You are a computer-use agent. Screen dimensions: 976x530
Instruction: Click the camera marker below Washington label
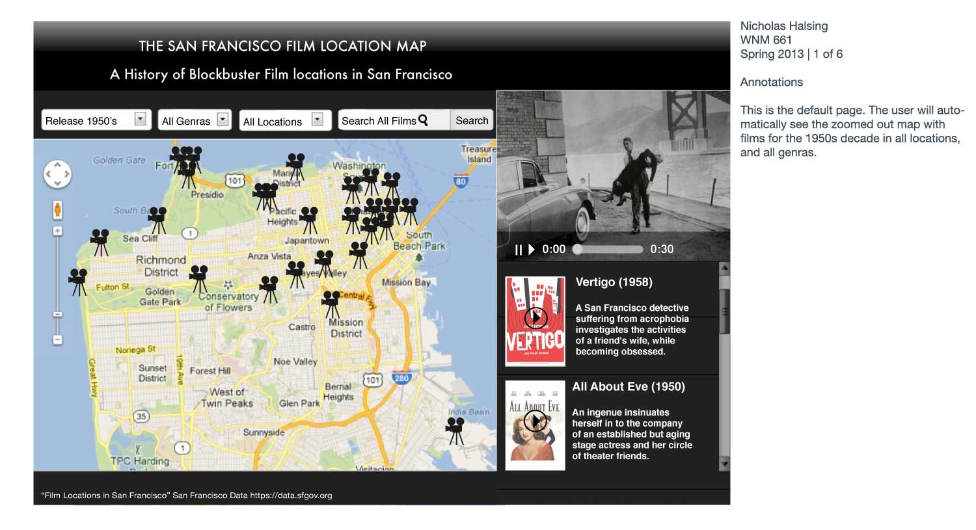coord(371,180)
